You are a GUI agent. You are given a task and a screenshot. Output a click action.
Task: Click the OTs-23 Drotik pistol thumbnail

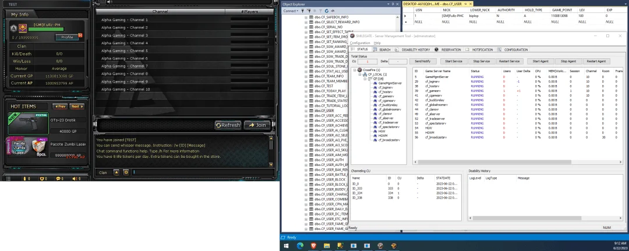[x=28, y=123]
